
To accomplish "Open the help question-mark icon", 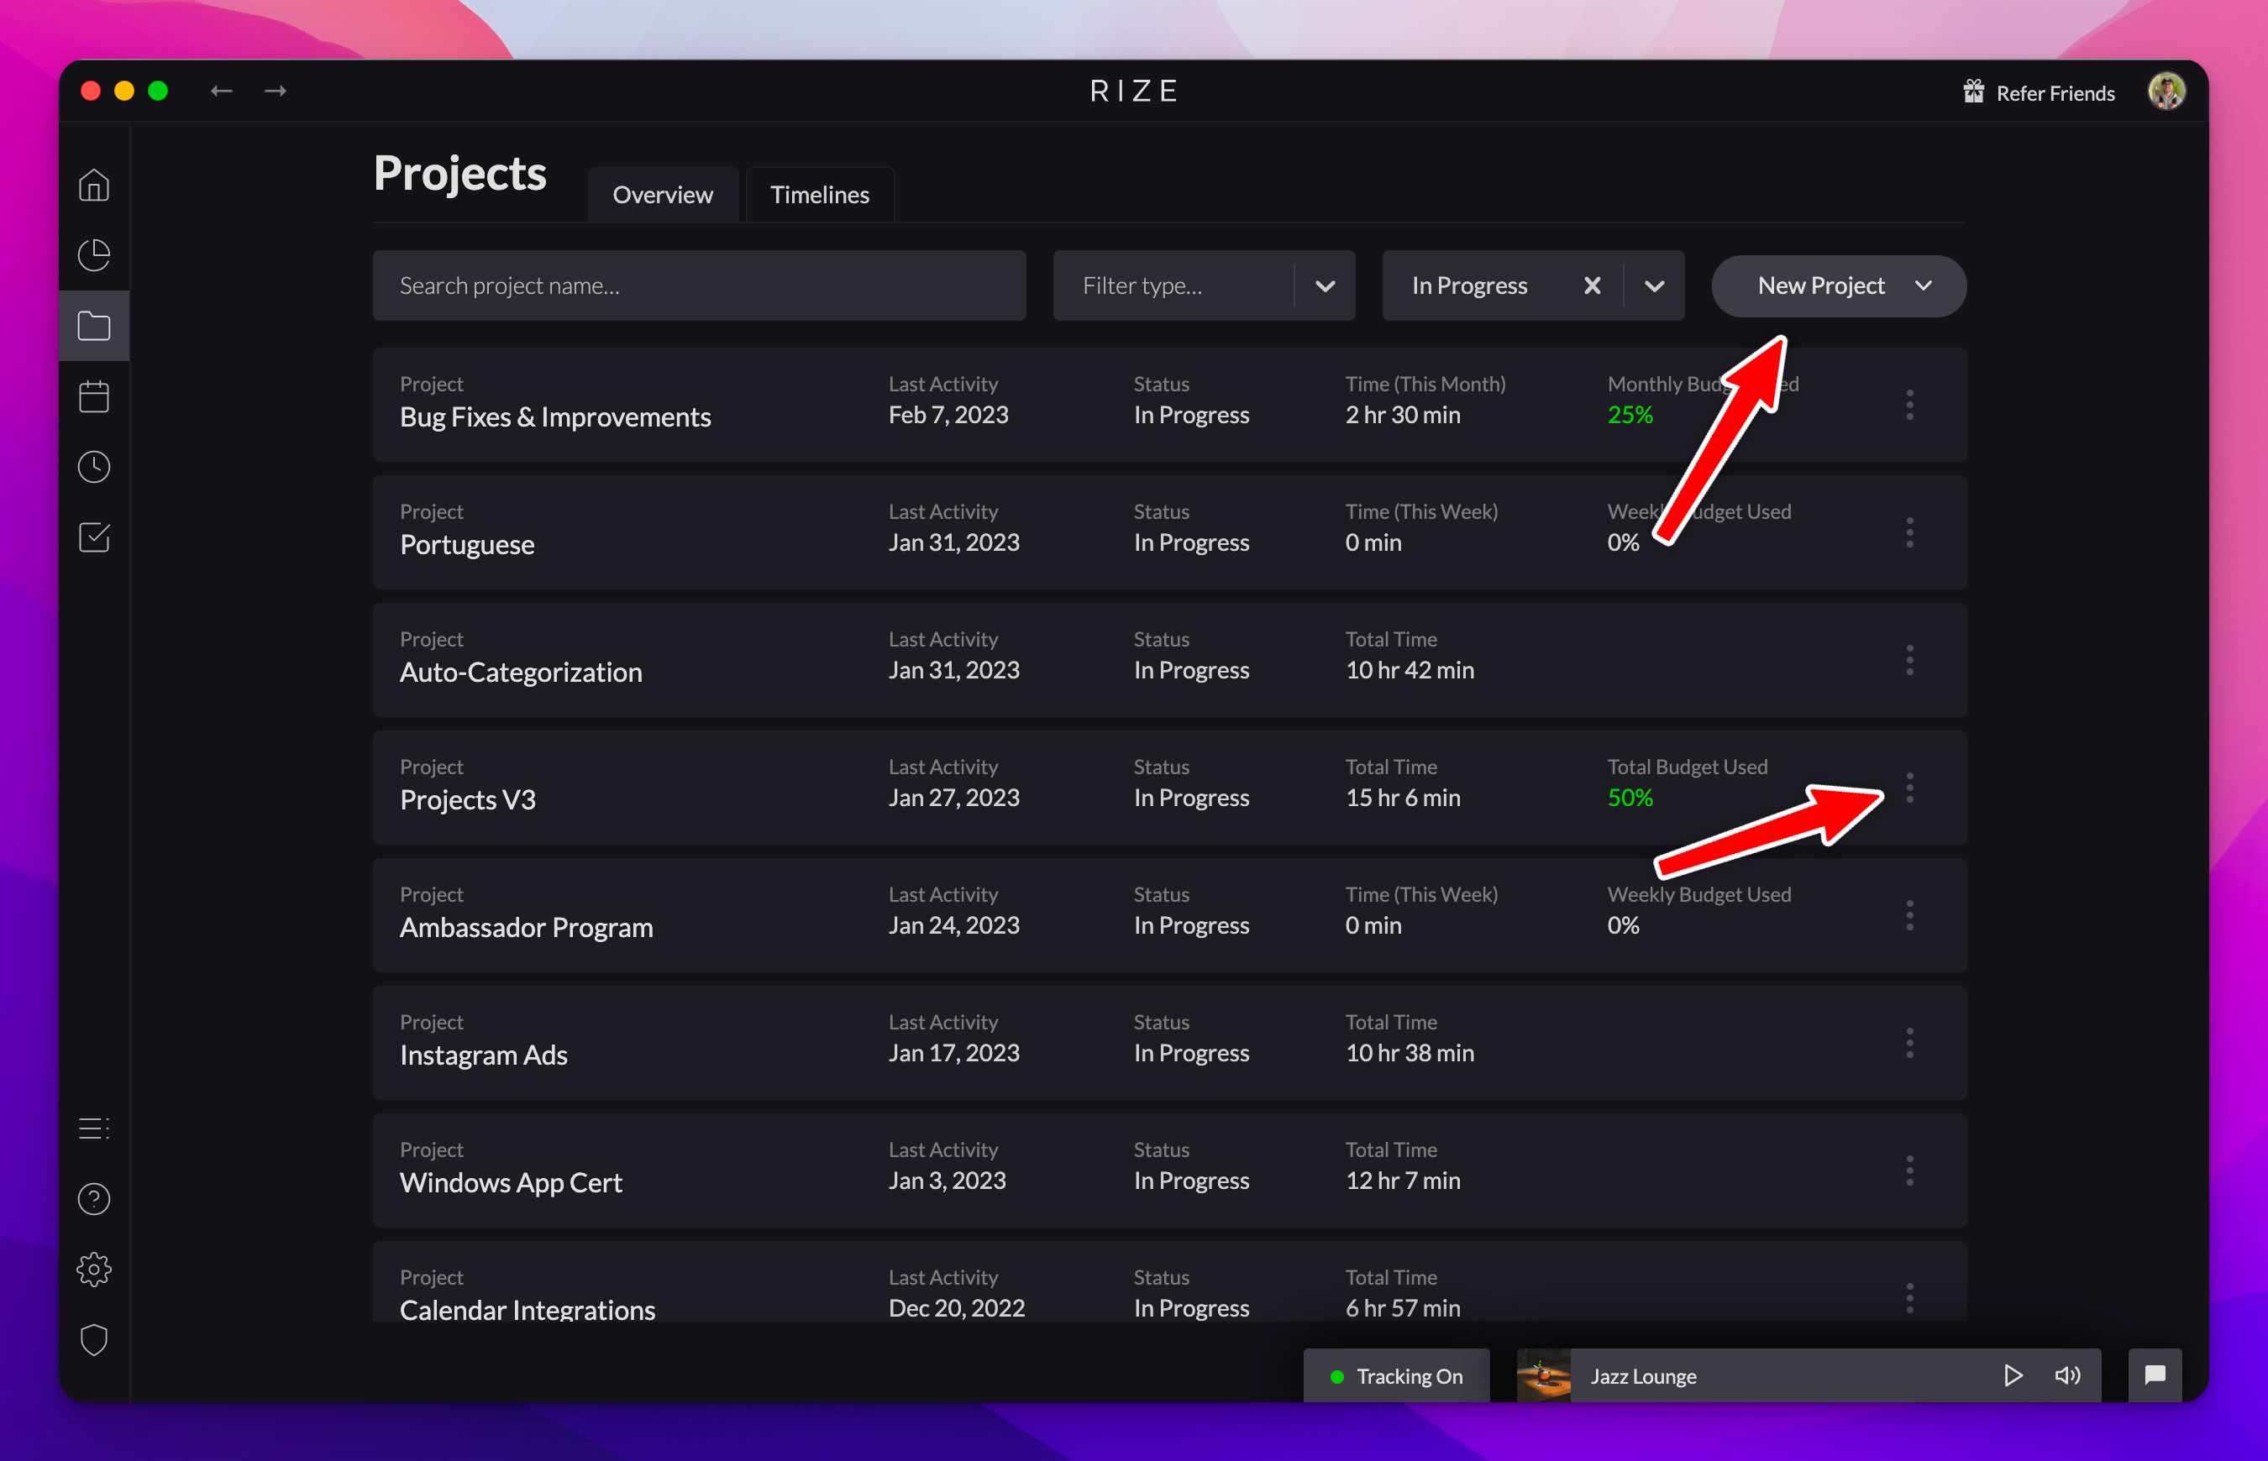I will [94, 1199].
